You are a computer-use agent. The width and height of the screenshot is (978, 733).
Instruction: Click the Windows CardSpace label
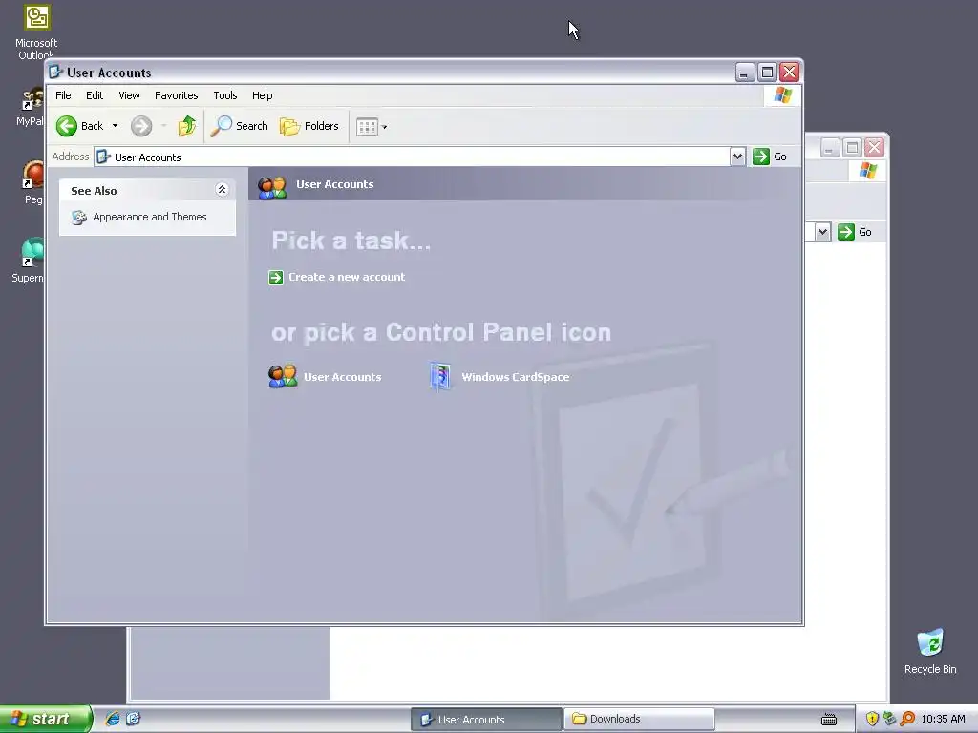[x=515, y=377]
